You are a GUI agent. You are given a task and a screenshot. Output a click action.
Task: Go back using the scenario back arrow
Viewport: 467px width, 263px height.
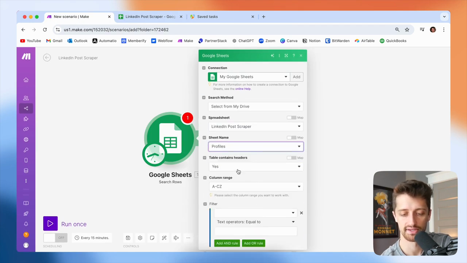pyautogui.click(x=47, y=58)
